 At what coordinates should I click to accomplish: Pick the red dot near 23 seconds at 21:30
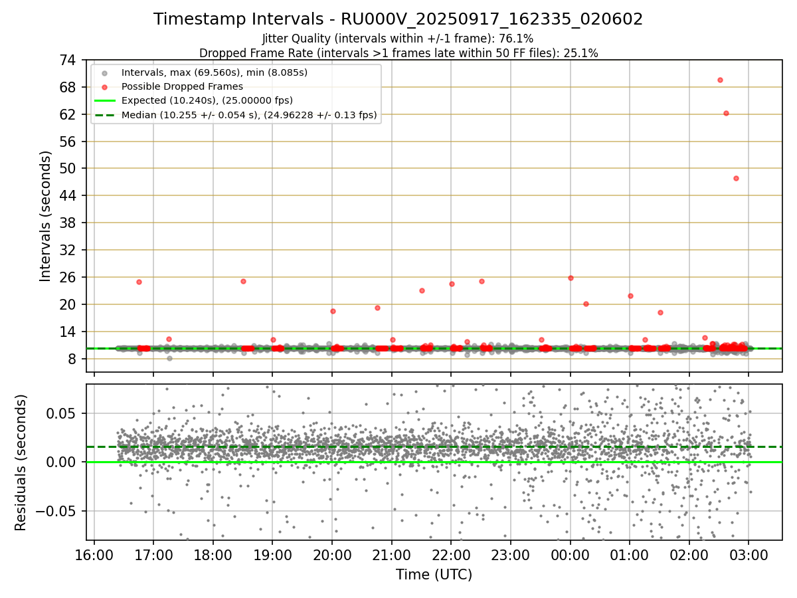click(422, 290)
